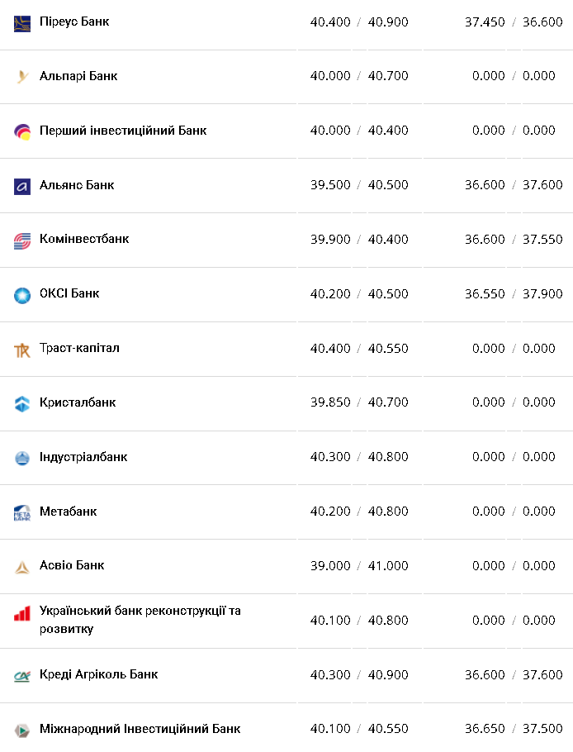Open the Альянс Банк link
The width and height of the screenshot is (573, 752).
tap(77, 185)
